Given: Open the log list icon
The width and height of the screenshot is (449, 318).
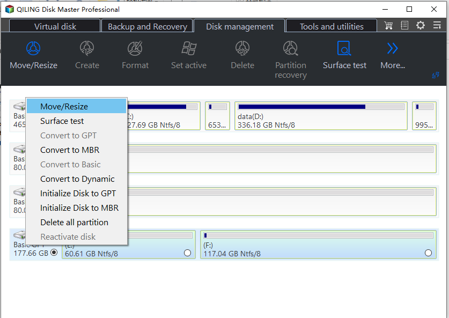Looking at the screenshot, I should coord(404,26).
